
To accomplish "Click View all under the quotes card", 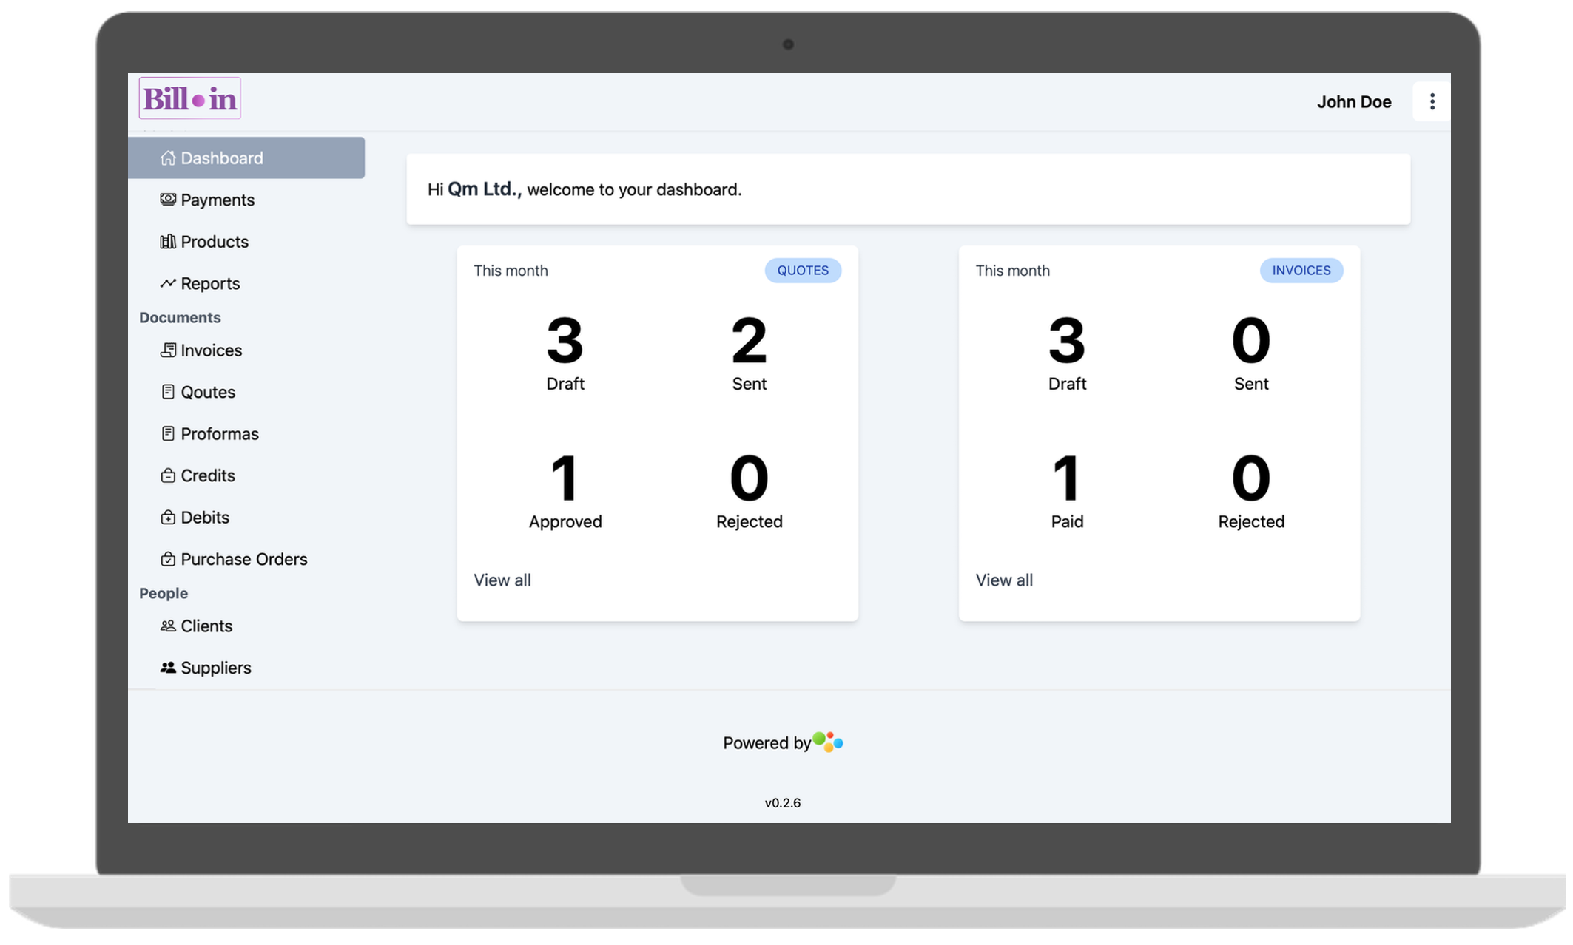I will pos(502,580).
